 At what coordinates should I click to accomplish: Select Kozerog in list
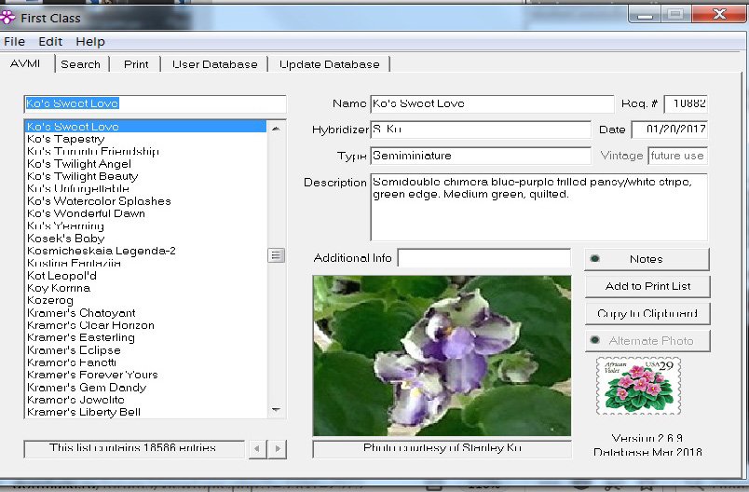pyautogui.click(x=145, y=300)
